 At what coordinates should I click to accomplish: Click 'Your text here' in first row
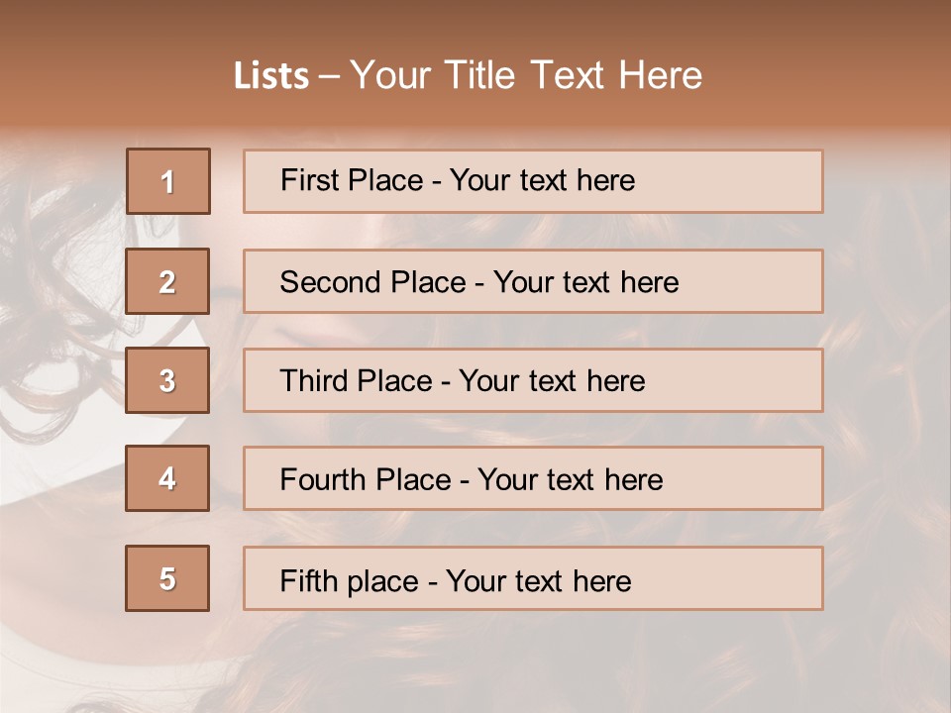point(542,180)
